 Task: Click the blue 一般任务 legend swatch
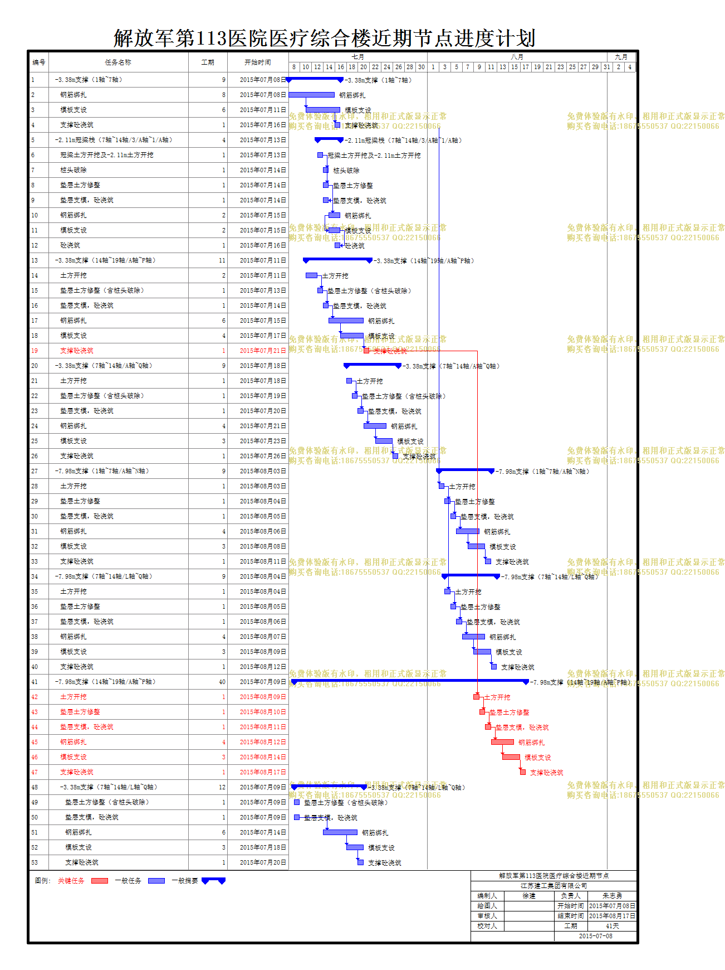pos(156,881)
